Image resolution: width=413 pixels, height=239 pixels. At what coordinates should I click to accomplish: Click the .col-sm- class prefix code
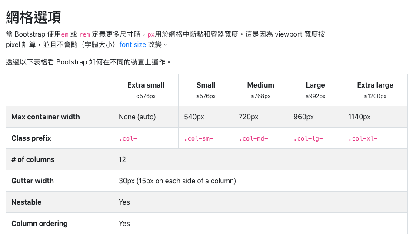199,139
